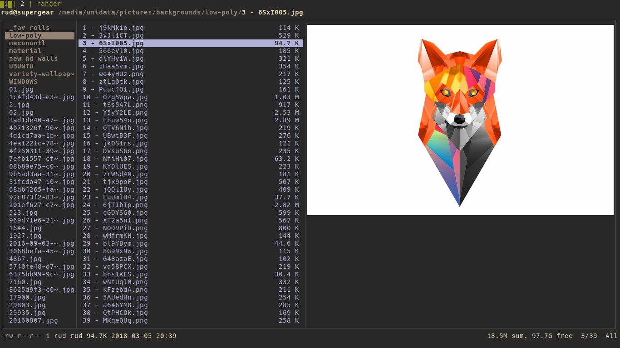This screenshot has height=348, width=620.
Task: Click the rud@supergear hostname text
Action: 27,12
